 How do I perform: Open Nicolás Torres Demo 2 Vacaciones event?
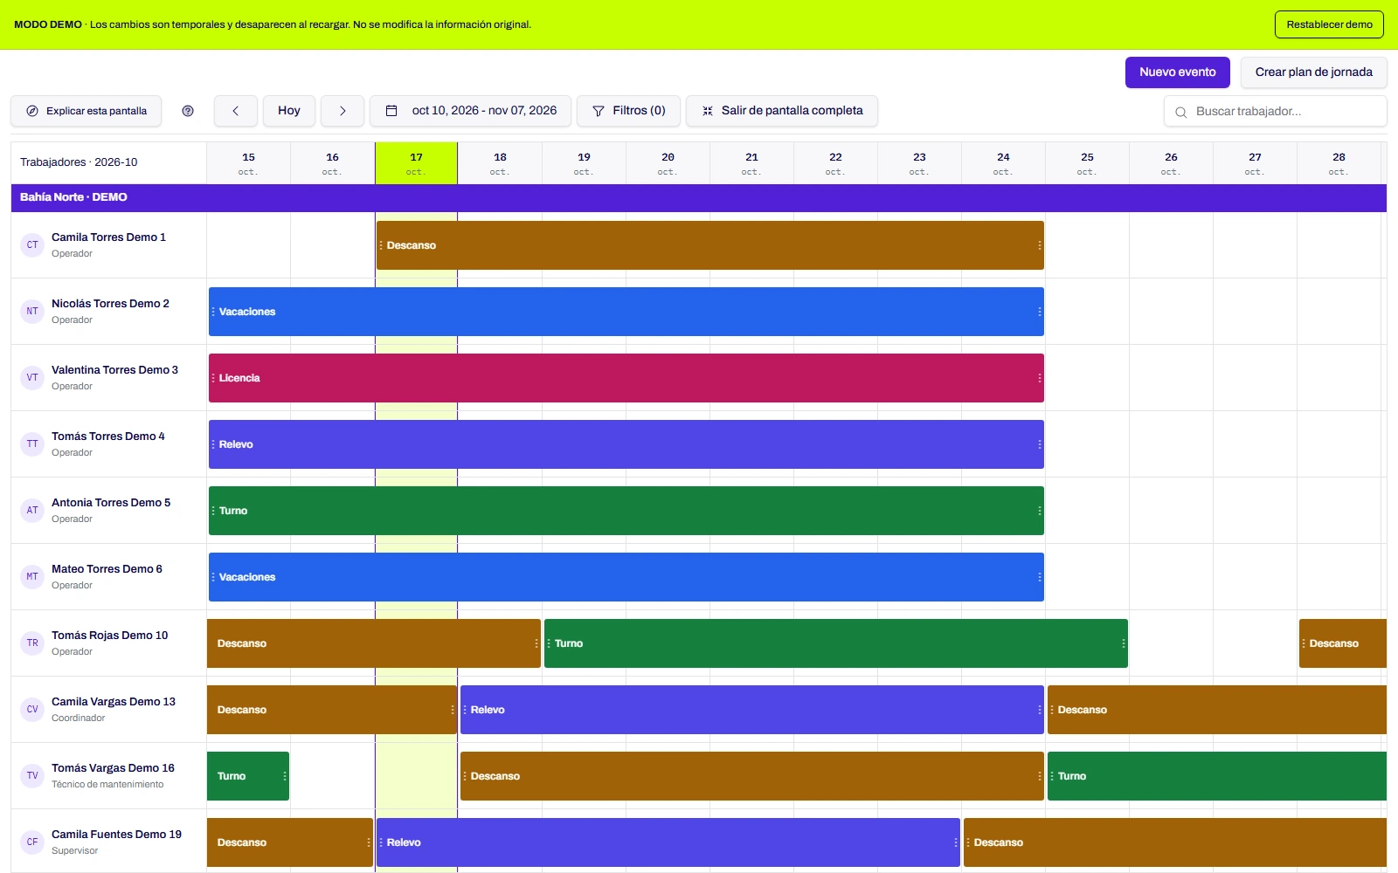pos(626,312)
